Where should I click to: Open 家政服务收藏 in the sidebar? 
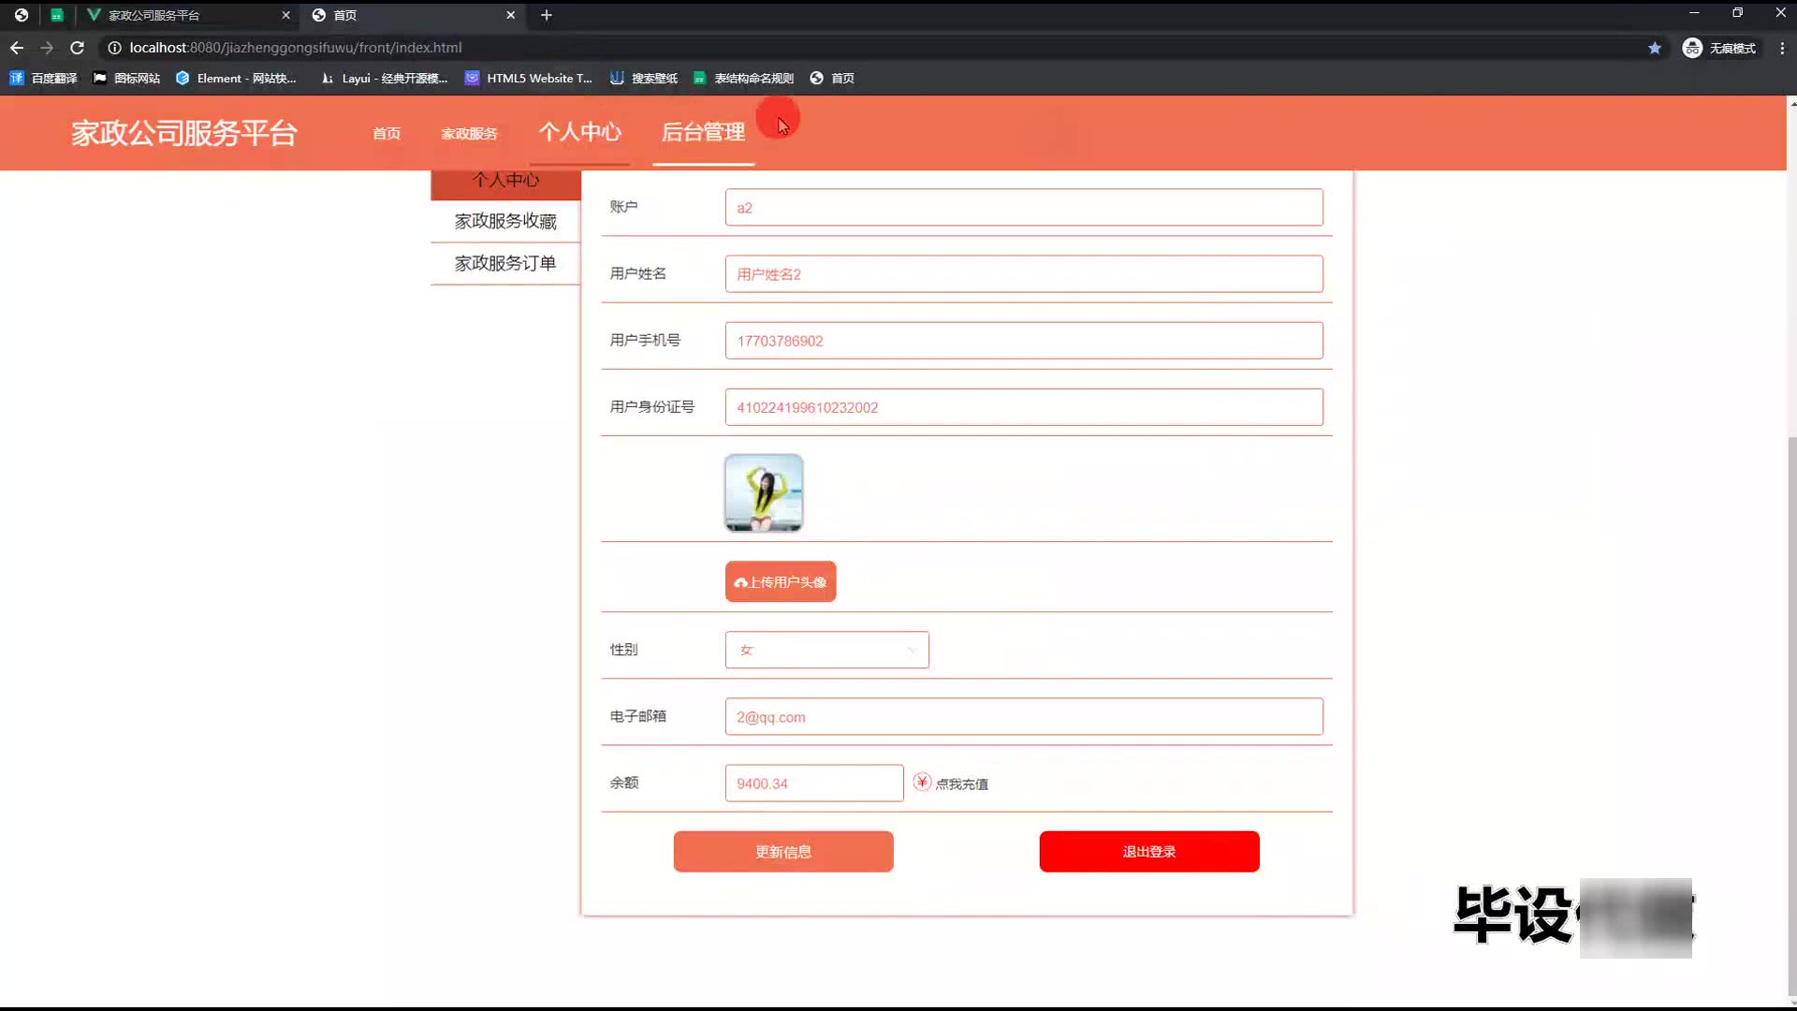505,221
